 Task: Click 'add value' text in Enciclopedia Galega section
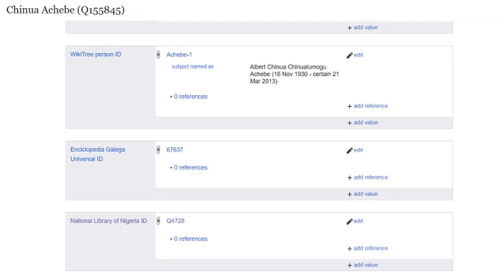click(365, 194)
